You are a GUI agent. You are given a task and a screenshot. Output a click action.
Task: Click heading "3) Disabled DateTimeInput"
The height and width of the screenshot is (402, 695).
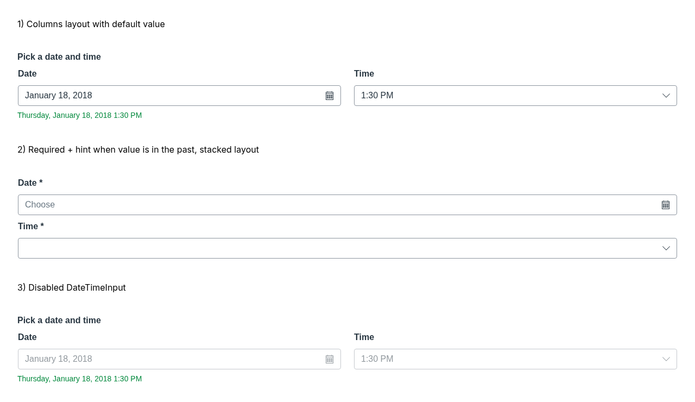pyautogui.click(x=72, y=288)
